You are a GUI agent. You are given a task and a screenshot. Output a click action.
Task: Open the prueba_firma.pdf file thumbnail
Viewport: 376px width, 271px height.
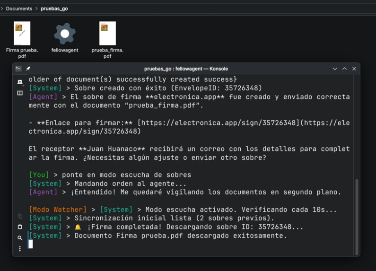[107, 33]
